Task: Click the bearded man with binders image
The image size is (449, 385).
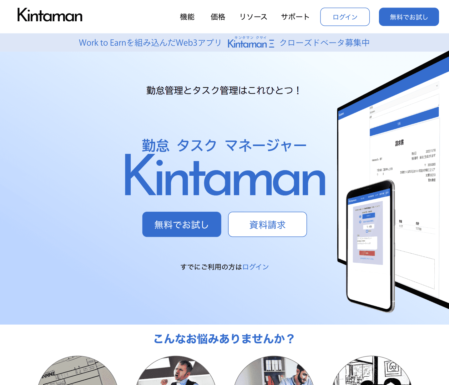Action: pyautogui.click(x=274, y=371)
